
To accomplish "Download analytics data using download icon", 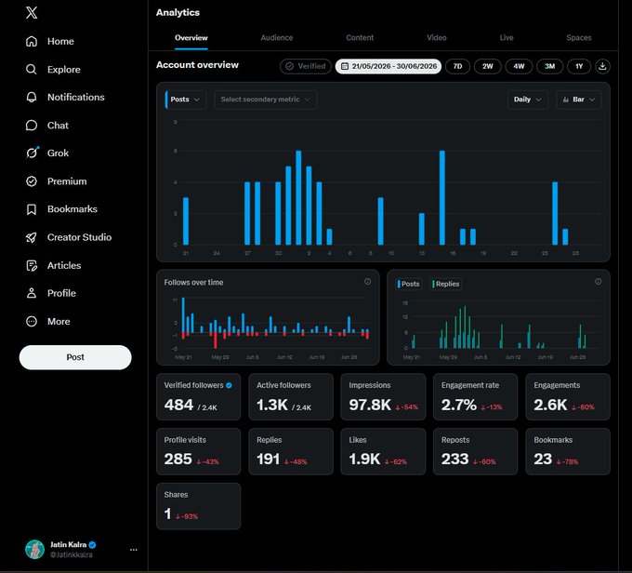I will pos(602,66).
